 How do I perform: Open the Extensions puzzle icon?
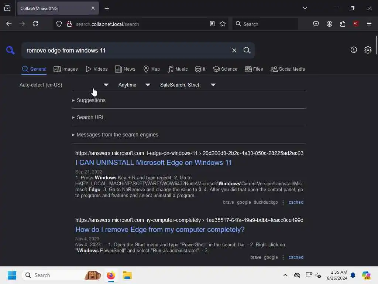343,24
